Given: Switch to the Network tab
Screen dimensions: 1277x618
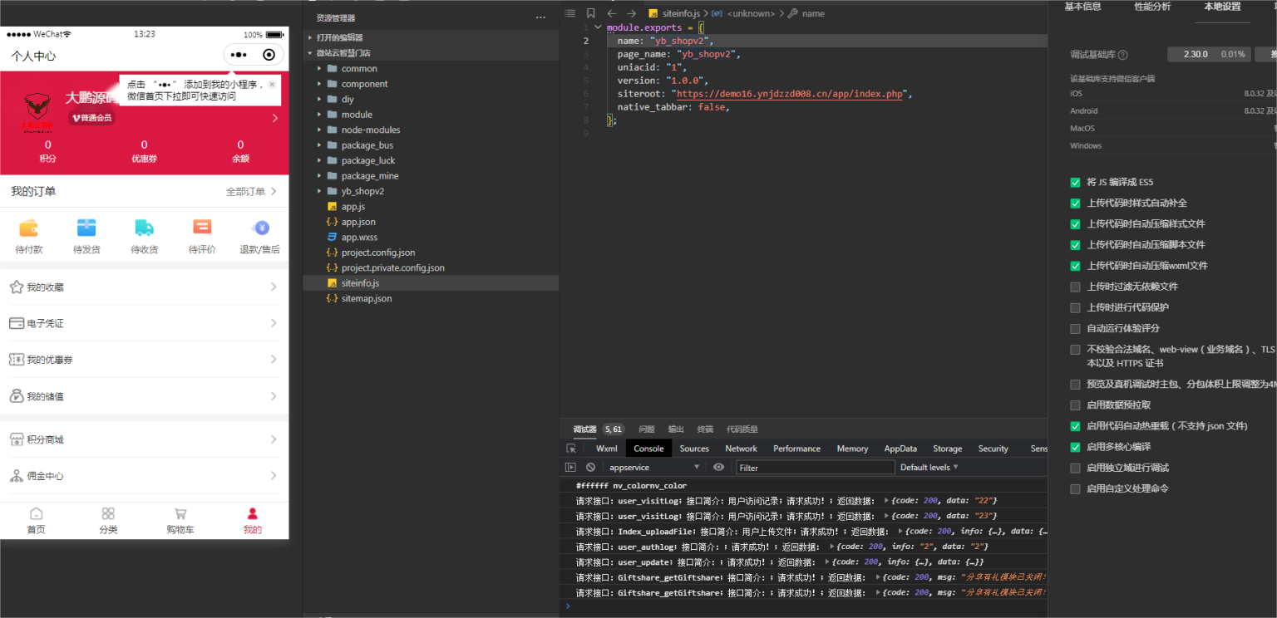Looking at the screenshot, I should click(741, 449).
